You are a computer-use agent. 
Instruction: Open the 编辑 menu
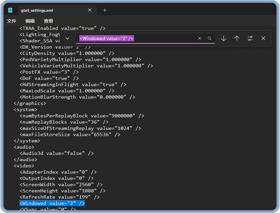pos(30,21)
